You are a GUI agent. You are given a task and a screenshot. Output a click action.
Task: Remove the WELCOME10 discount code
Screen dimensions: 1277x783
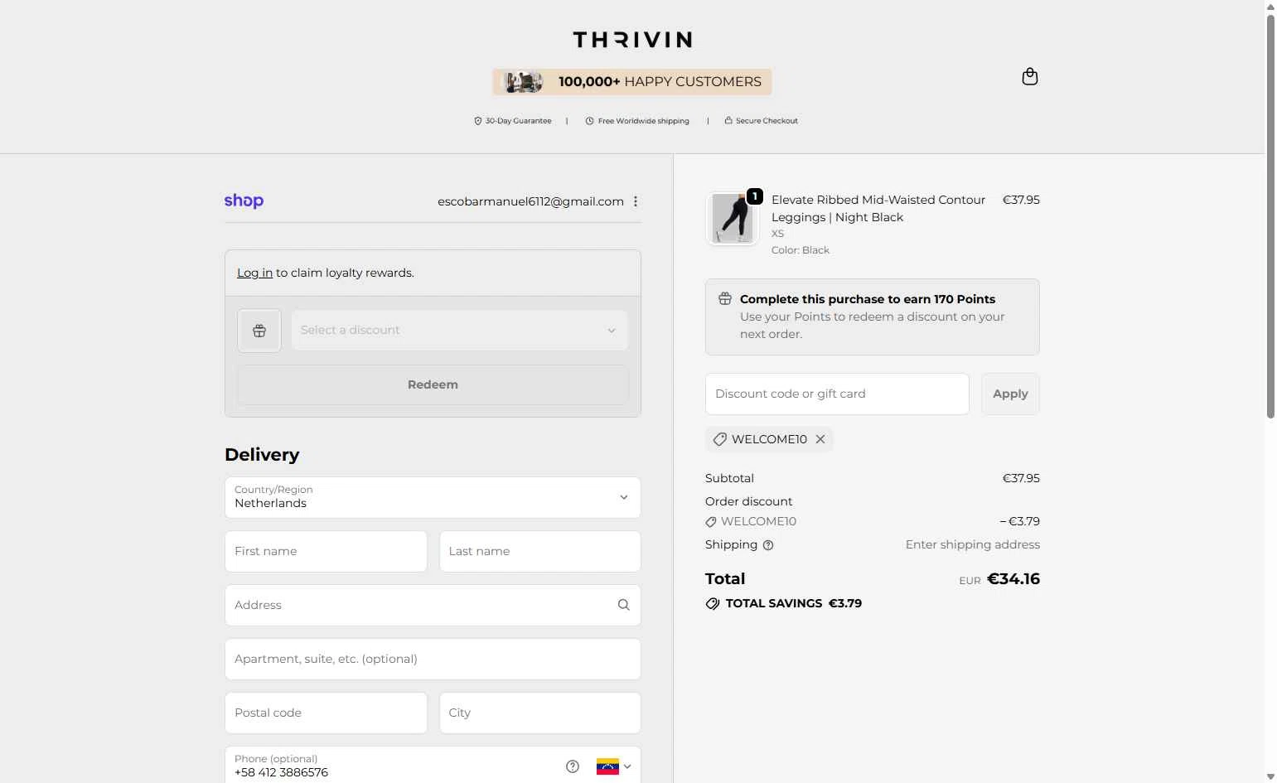point(820,439)
